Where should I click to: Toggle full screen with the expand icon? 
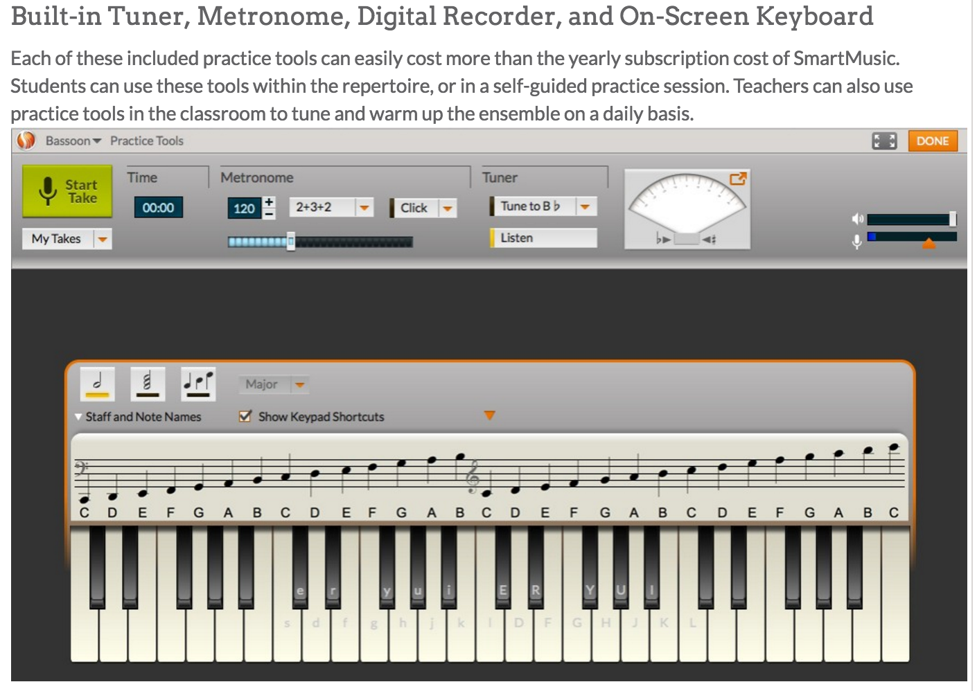coord(884,141)
